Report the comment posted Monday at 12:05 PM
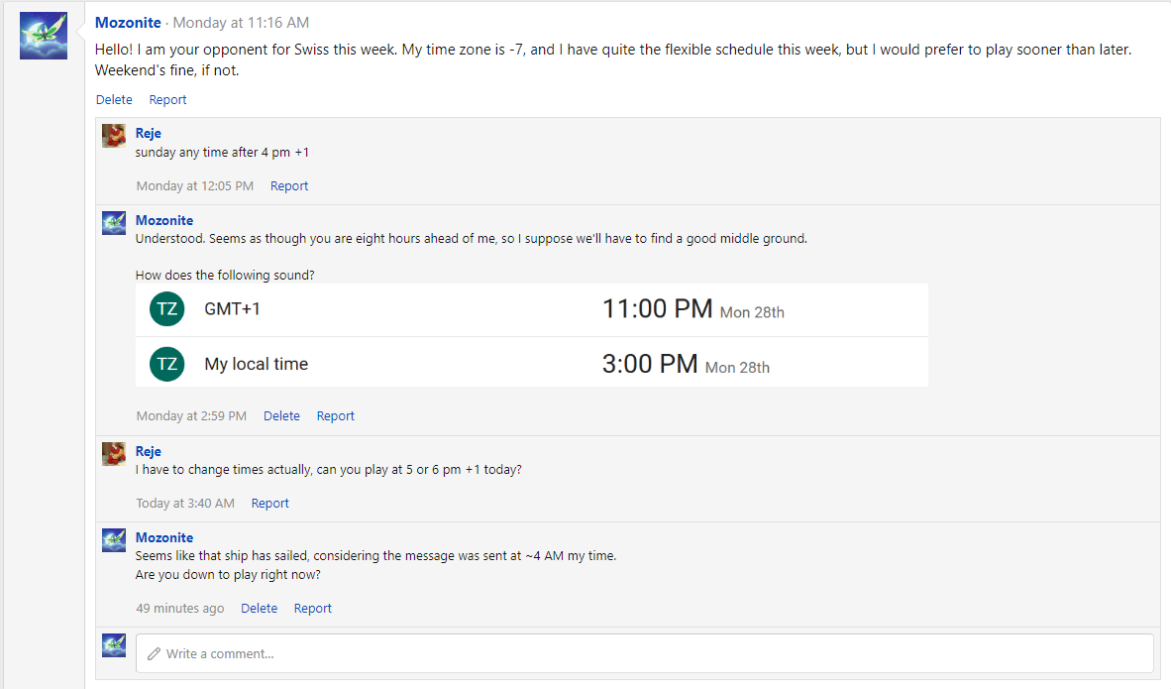Viewport: 1171px width, 689px height. coord(289,185)
